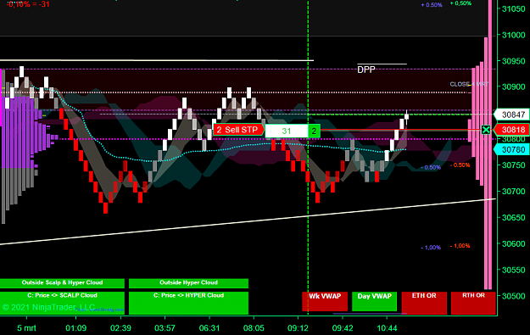Click the 30500 price axis label
Viewport: 530px width, 335px height.
coord(513,296)
